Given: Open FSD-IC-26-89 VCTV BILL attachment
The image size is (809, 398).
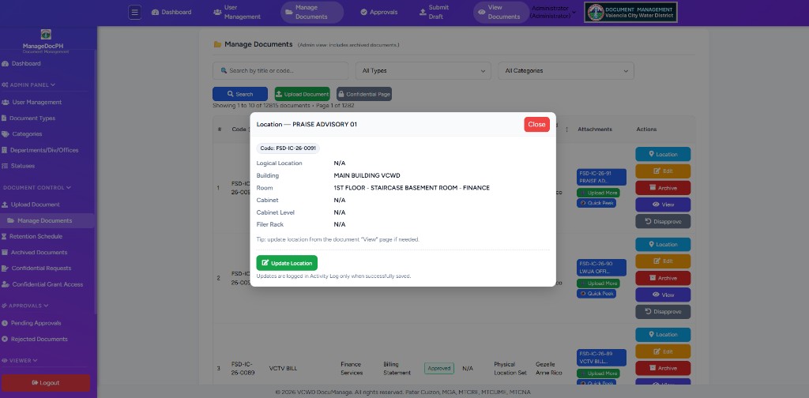Looking at the screenshot, I should tap(601, 358).
